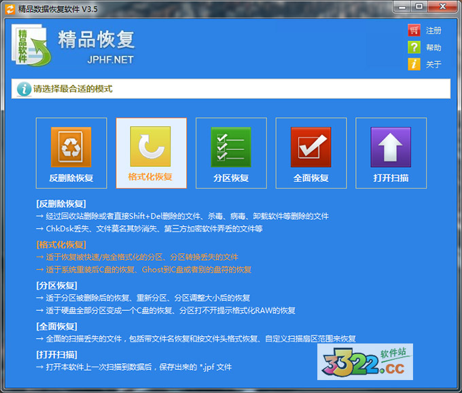Screen dimensions: 462x393
Task: Choose the 格式化恢复 label
Action: point(150,176)
